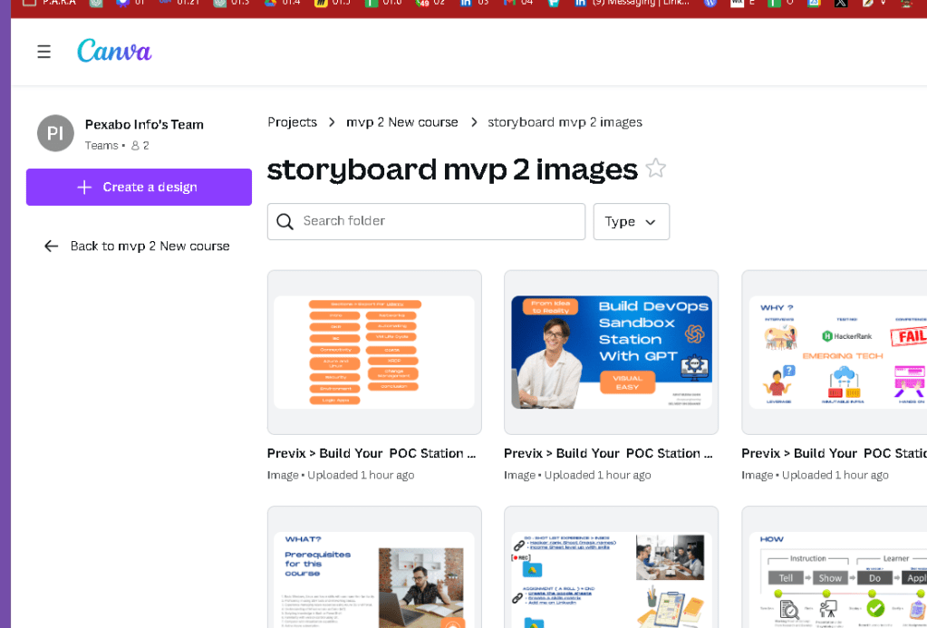Open the orange sections list image

[x=374, y=353]
